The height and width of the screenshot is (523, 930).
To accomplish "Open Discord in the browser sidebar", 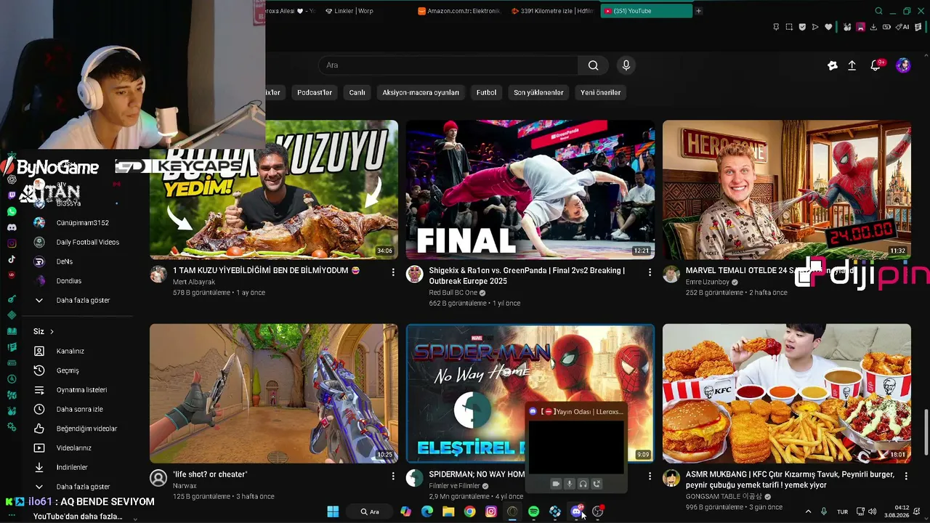I will click(12, 227).
